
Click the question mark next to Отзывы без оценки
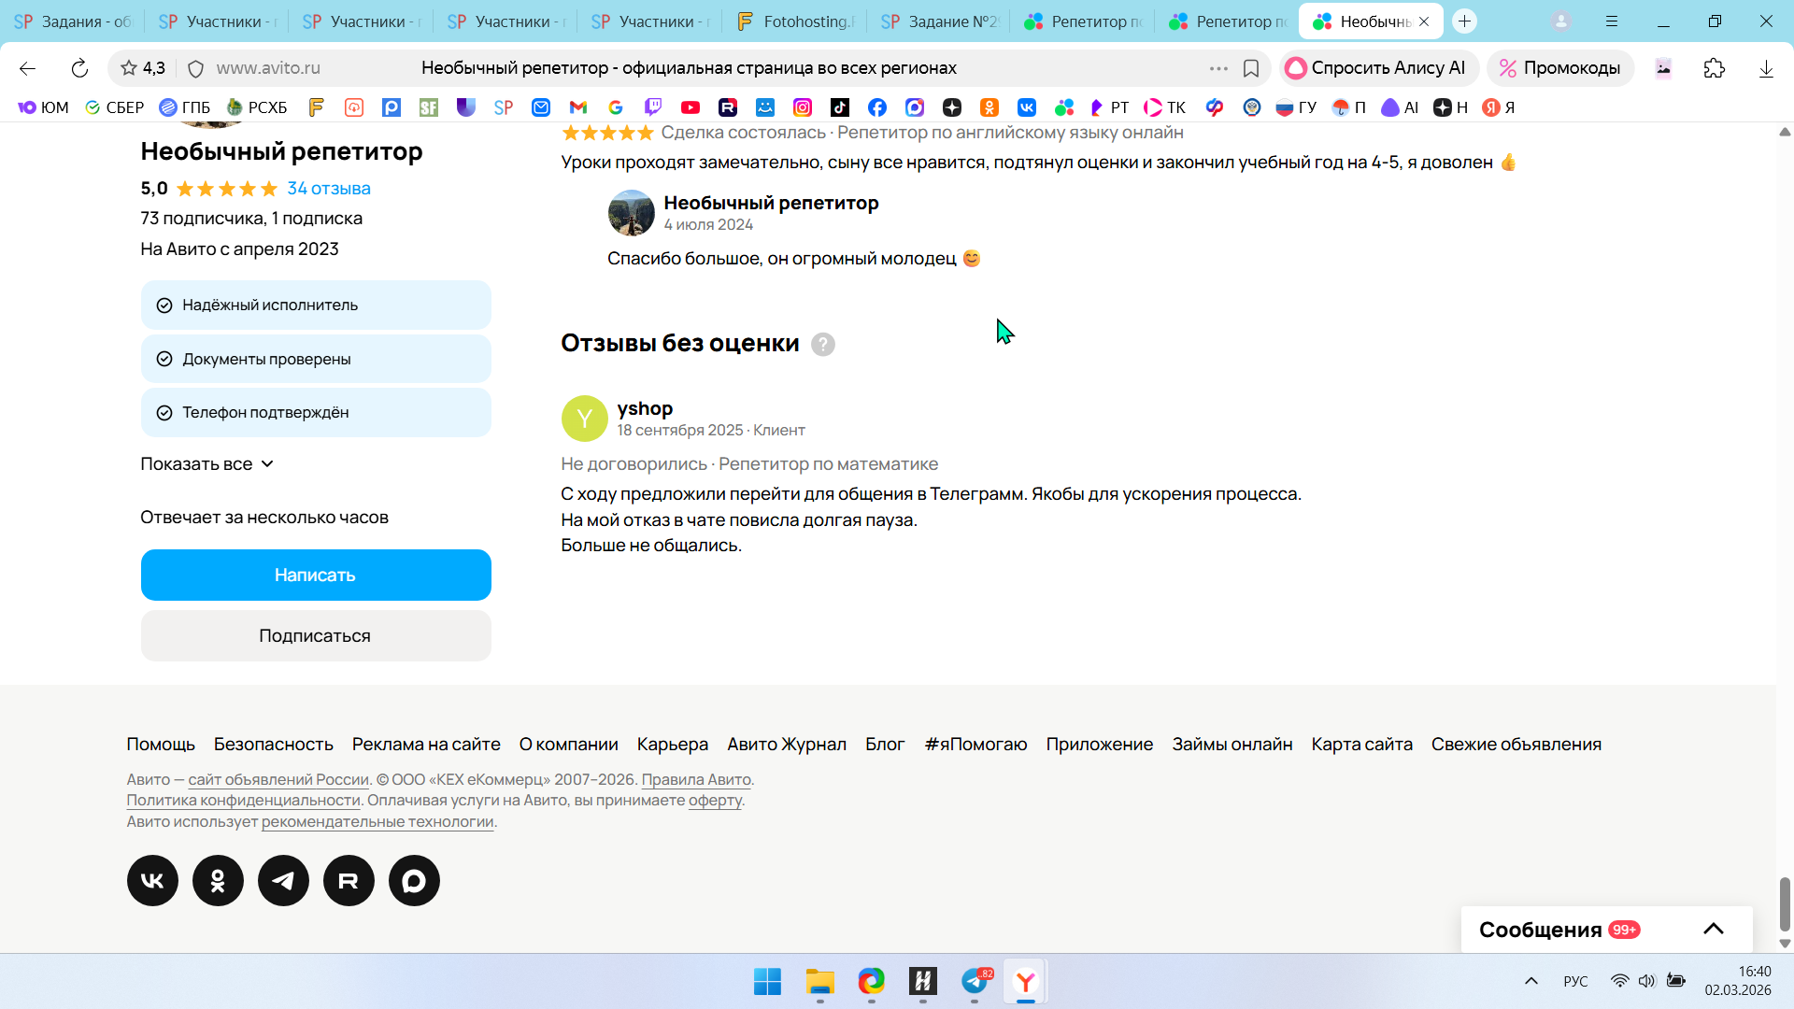pos(822,344)
